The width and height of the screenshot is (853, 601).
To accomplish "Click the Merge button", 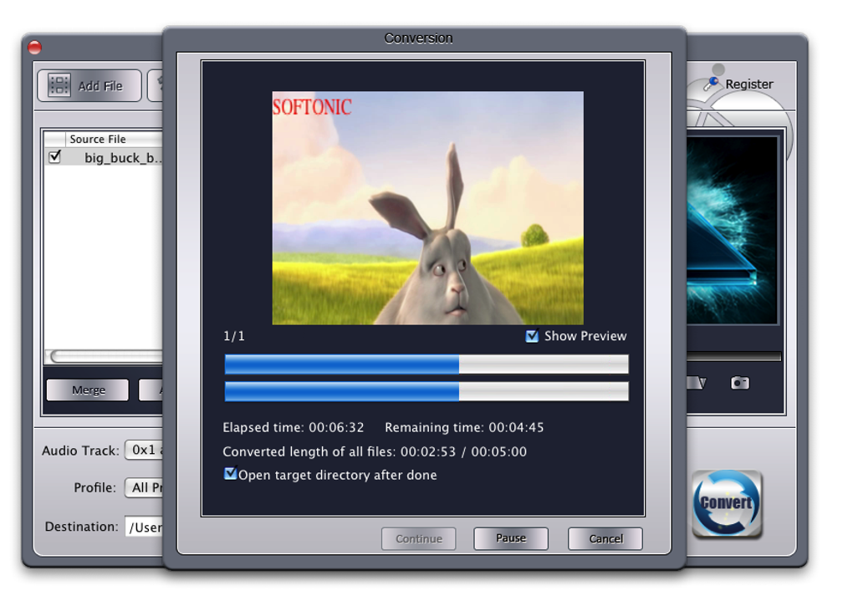I will click(x=88, y=390).
